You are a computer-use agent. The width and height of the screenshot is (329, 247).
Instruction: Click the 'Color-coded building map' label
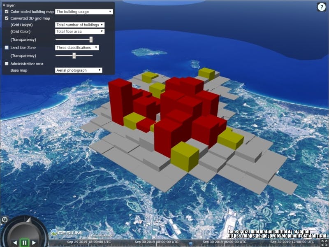tap(32, 12)
